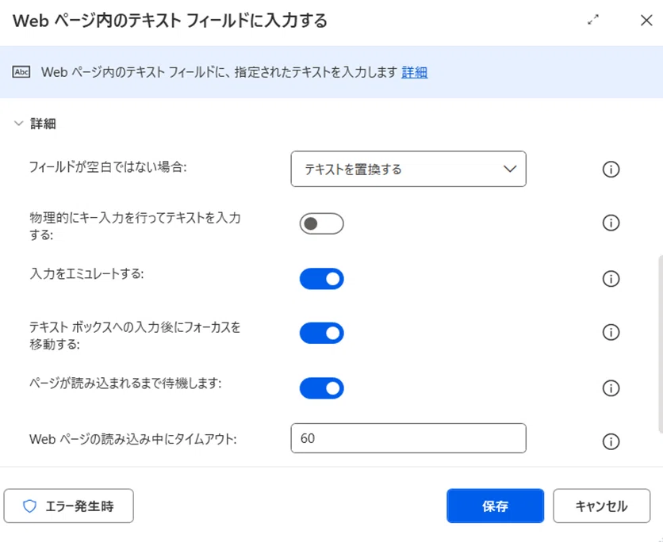The image size is (663, 542).
Task: Click the 詳細 section header label
Action: click(x=43, y=124)
